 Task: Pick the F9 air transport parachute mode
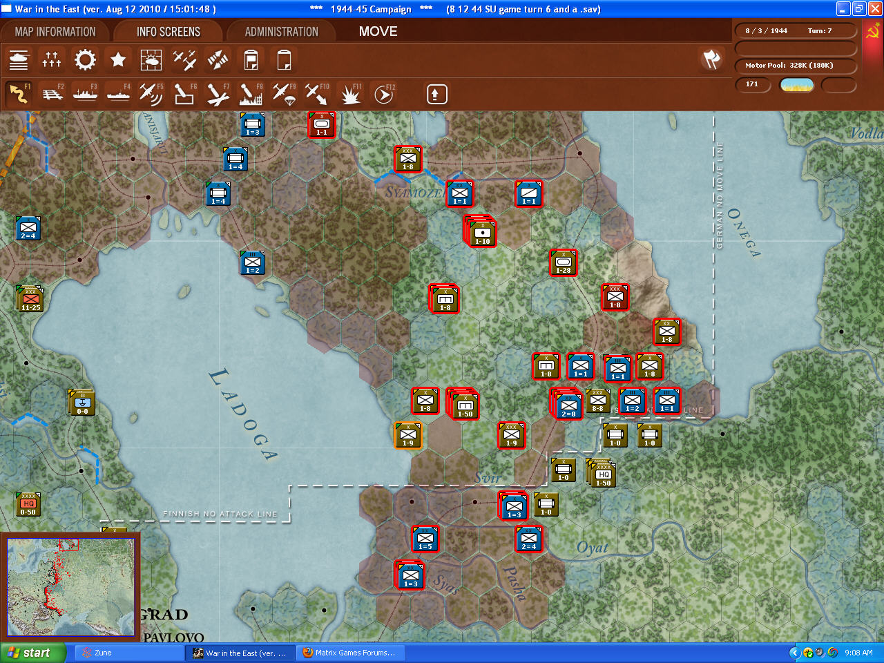point(284,94)
